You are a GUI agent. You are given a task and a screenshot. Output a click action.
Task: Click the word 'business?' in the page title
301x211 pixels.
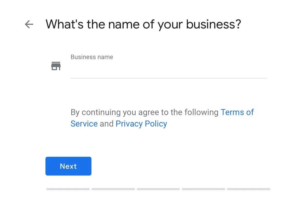click(x=213, y=24)
